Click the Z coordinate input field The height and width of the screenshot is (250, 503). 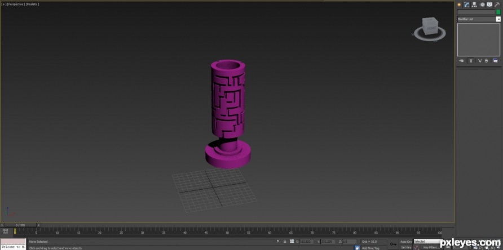point(349,242)
